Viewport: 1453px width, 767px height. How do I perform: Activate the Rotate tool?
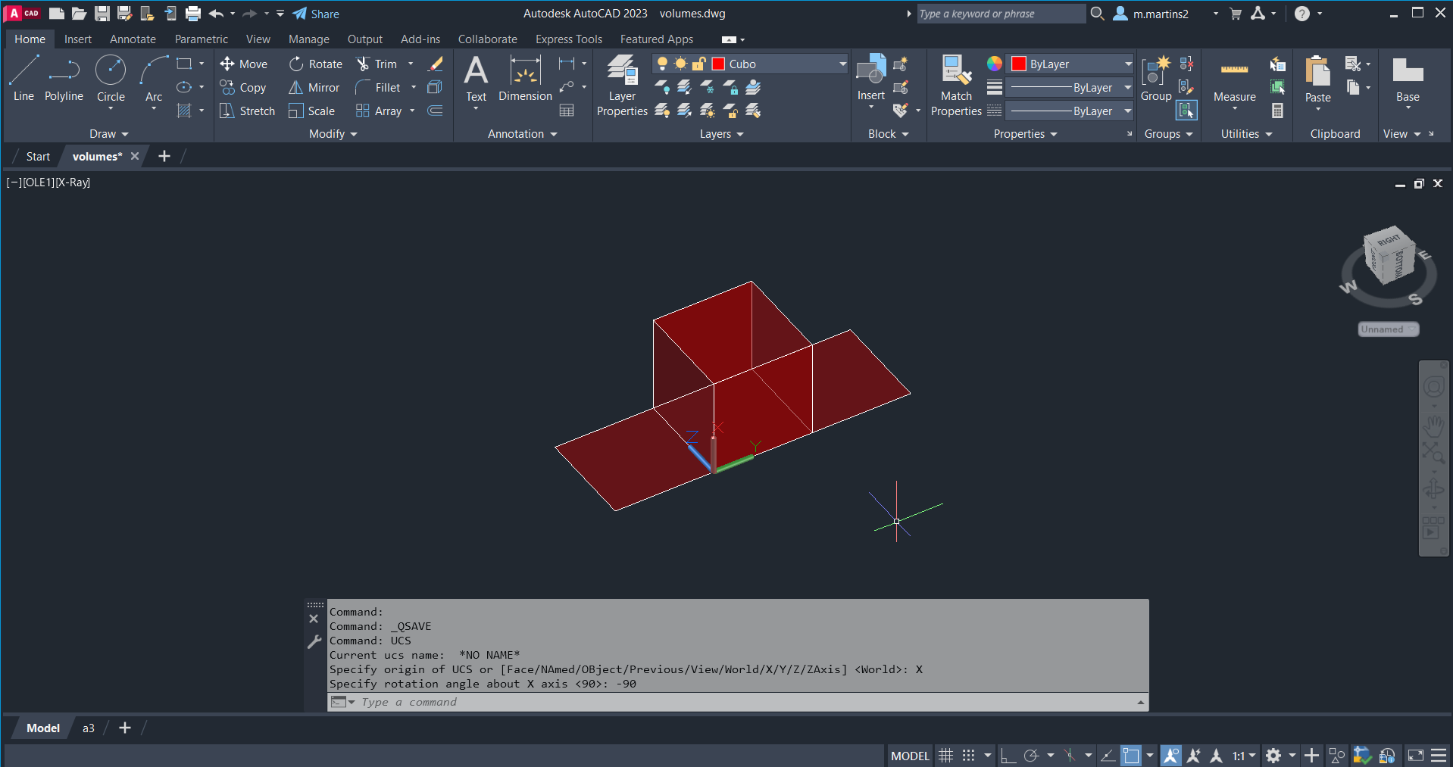coord(296,64)
